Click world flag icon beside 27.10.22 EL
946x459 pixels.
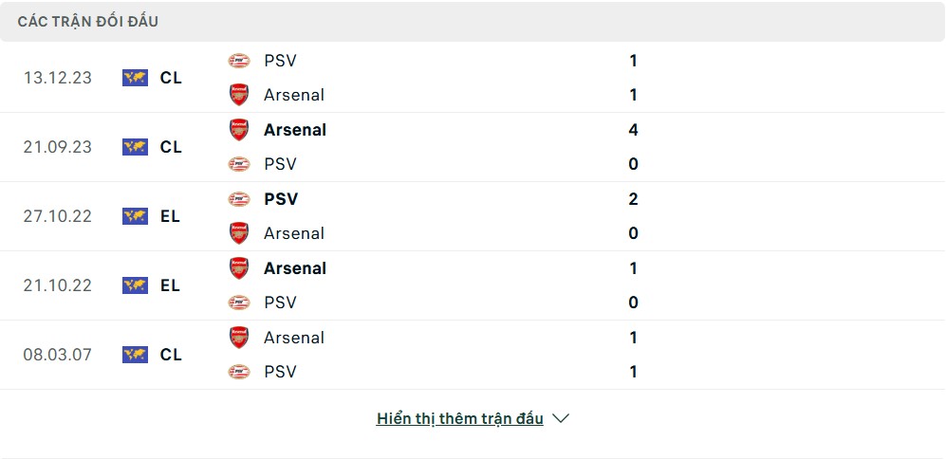(135, 216)
